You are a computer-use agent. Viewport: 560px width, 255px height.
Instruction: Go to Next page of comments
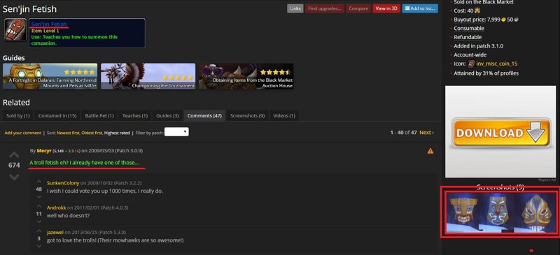427,132
